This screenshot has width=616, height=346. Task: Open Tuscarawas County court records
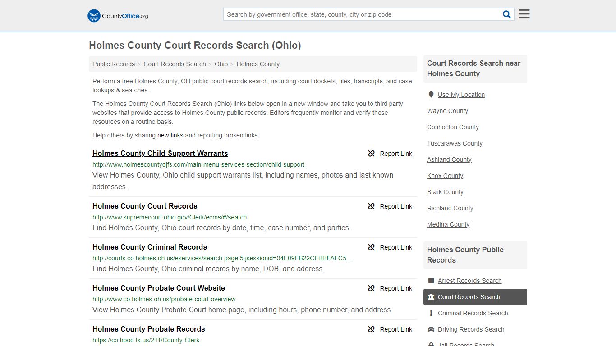tap(455, 143)
